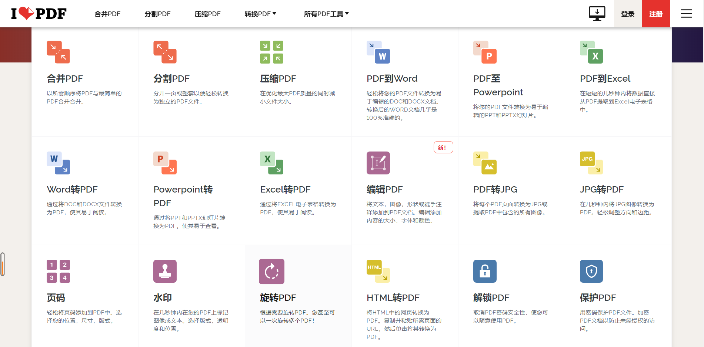Screen dimensions: 704x347
Task: Select the 旋转PDF rotate icon
Action: point(271,271)
